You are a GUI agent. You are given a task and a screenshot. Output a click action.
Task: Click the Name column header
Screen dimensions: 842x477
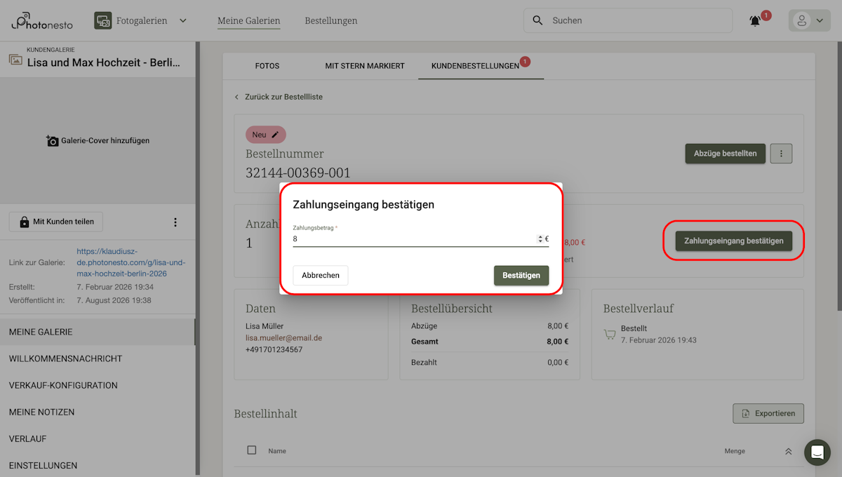(x=277, y=451)
